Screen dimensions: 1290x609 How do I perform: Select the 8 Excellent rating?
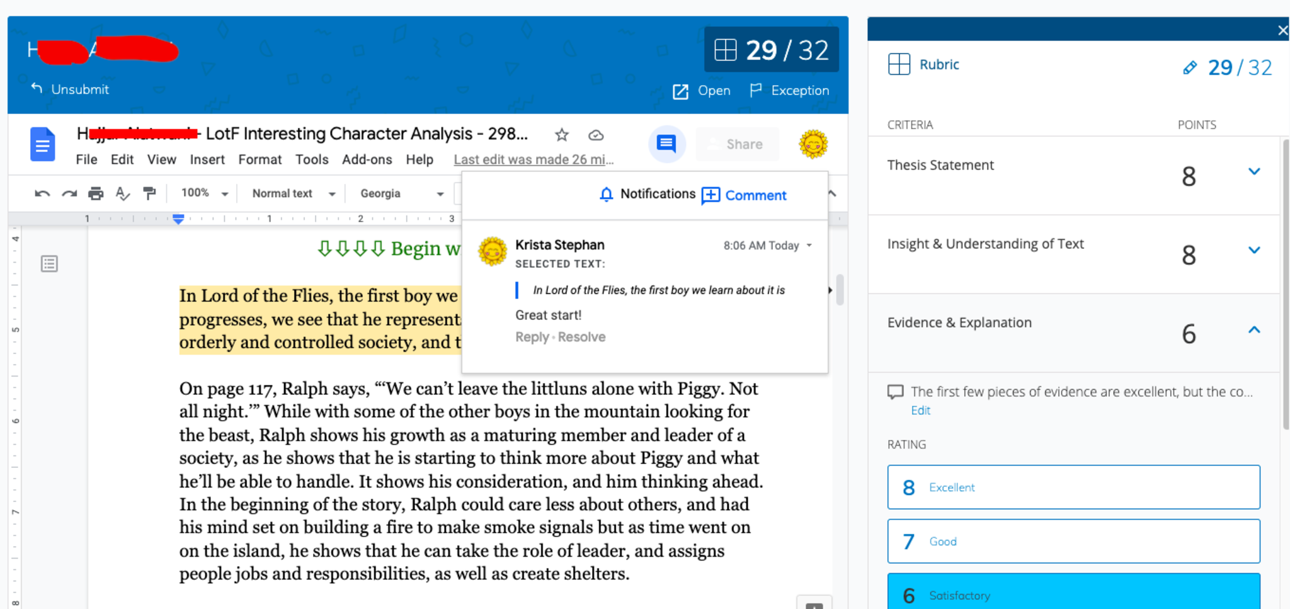(x=1073, y=487)
